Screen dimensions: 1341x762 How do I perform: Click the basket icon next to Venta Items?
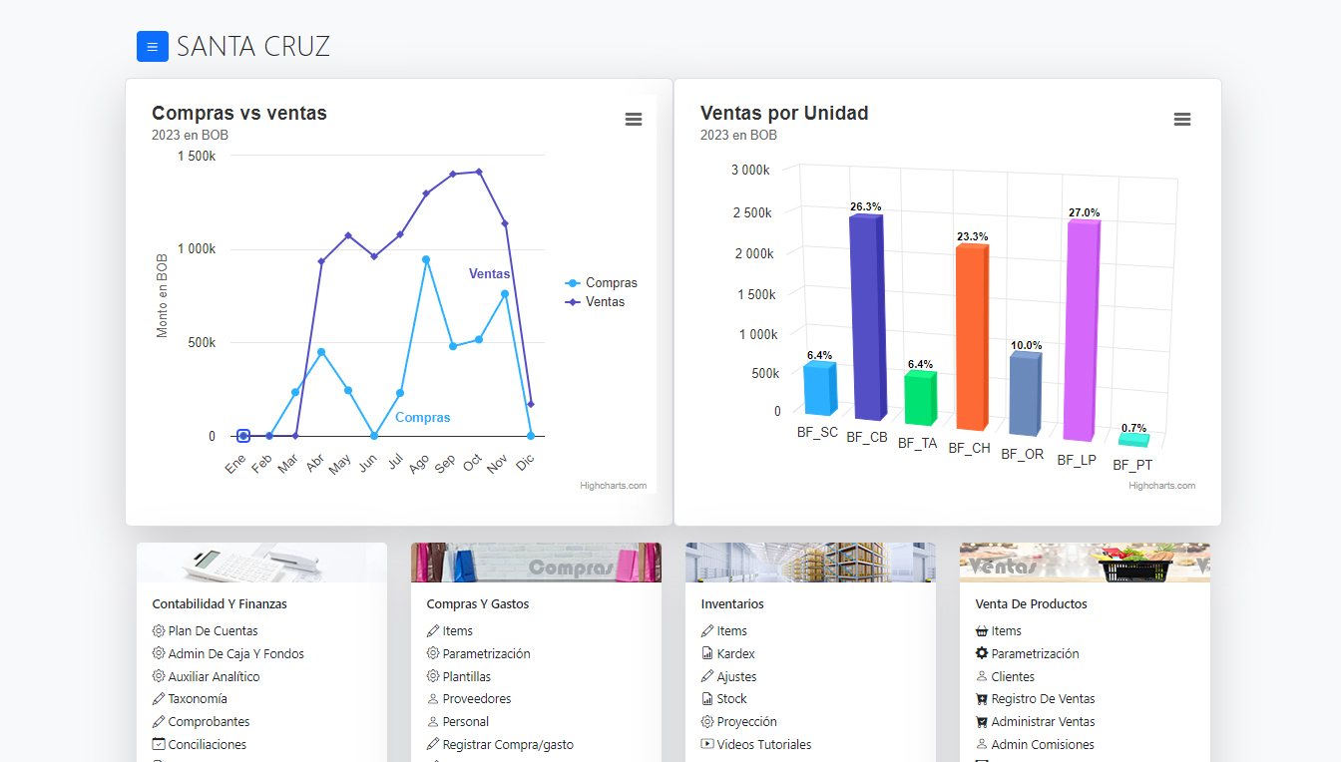982,631
